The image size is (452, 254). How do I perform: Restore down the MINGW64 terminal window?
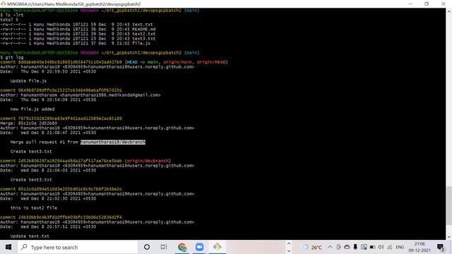pos(427,4)
